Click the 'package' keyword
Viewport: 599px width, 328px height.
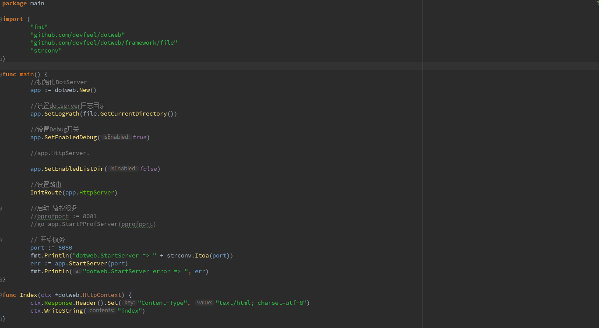pos(14,4)
